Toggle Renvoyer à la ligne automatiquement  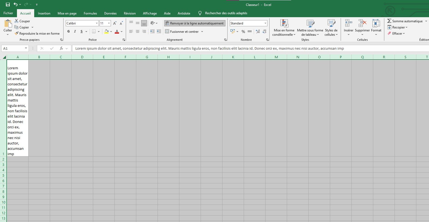click(194, 23)
